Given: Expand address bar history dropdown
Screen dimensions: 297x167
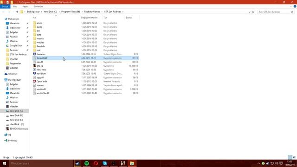Looking at the screenshot, I should coord(249,12).
